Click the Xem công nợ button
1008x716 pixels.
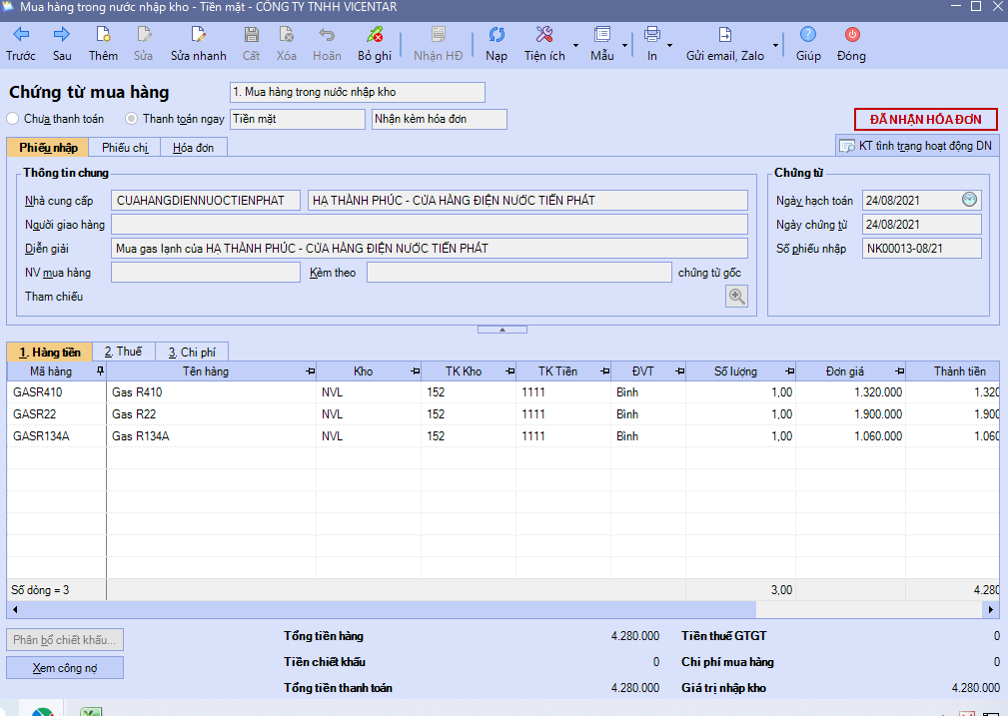coord(65,668)
